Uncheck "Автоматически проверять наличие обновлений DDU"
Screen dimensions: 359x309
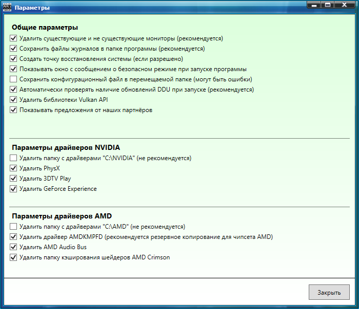click(13, 90)
